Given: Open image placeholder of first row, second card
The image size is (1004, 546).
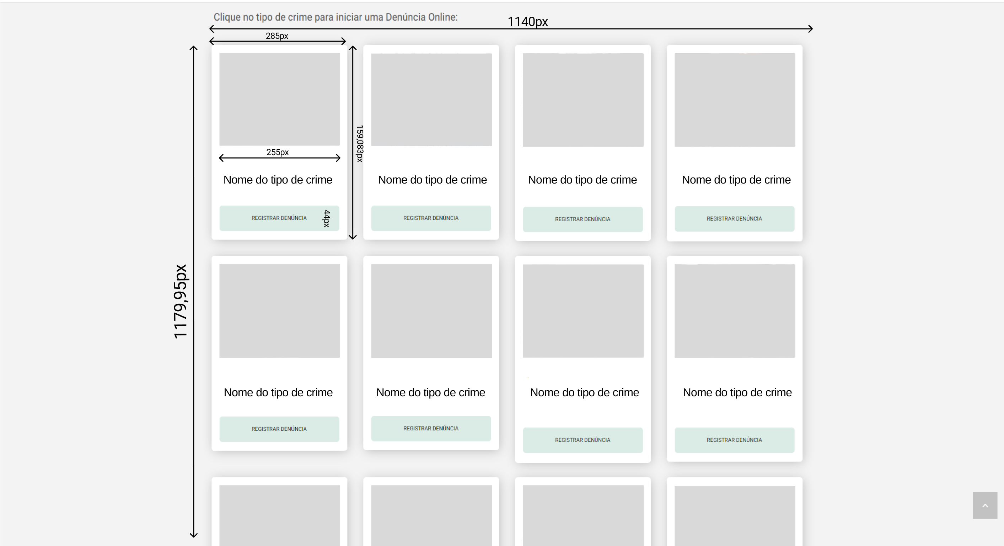Looking at the screenshot, I should [431, 100].
